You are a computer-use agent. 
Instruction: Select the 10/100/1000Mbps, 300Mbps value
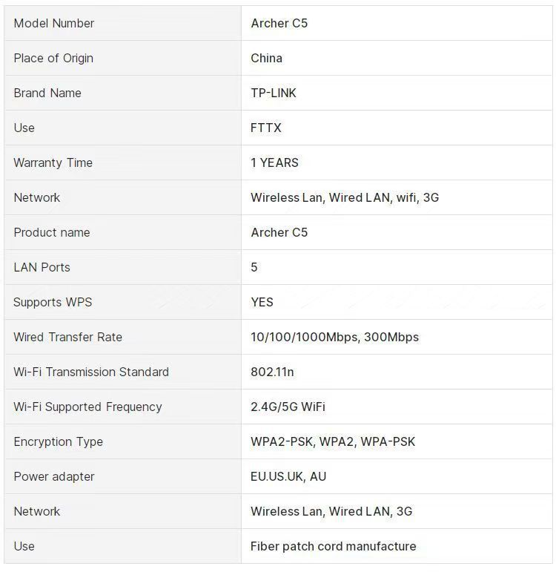(x=334, y=337)
